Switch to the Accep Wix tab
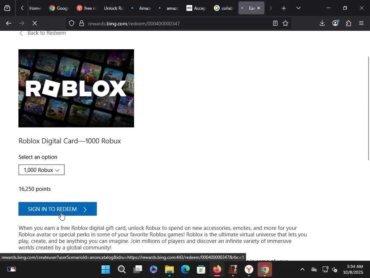 [196, 8]
